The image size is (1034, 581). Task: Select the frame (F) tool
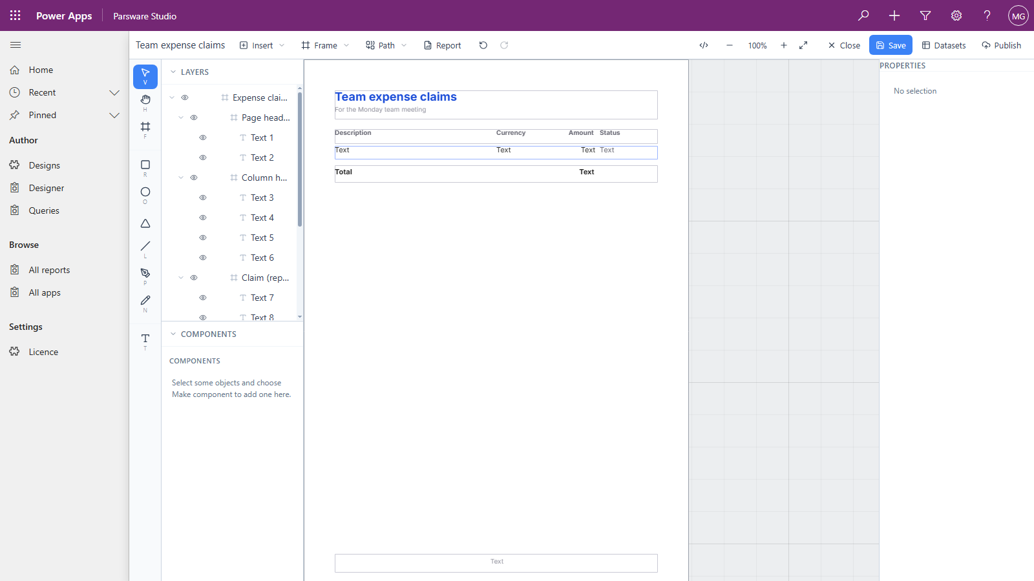(145, 129)
